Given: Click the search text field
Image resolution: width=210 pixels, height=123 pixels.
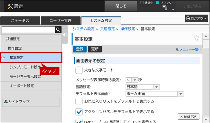Looking at the screenshot, I should pos(28,30).
